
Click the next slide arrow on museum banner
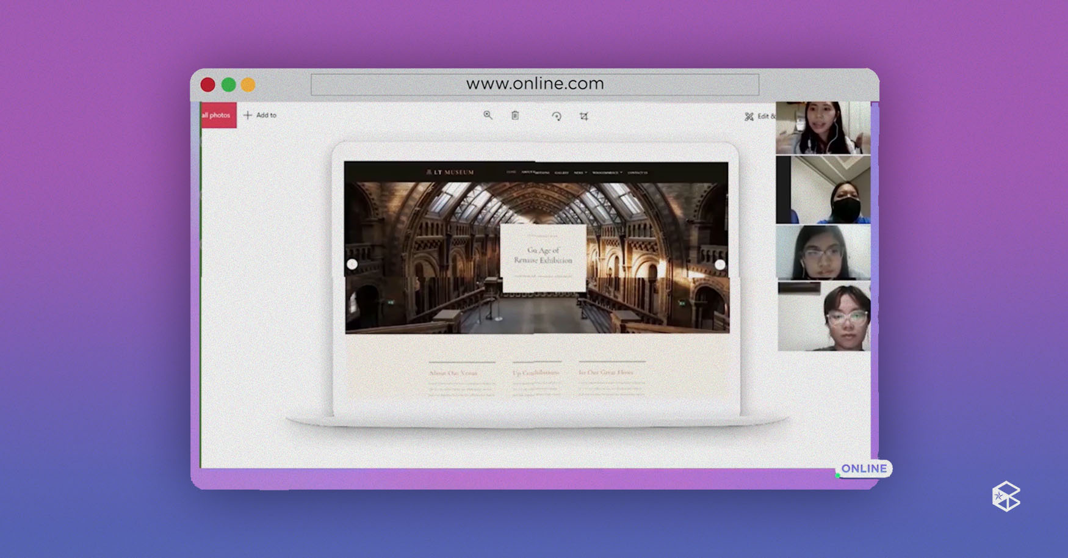point(720,264)
